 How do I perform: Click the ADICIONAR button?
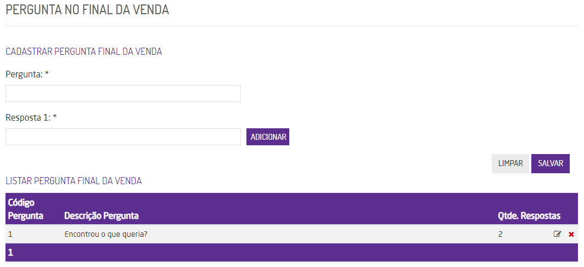[268, 137]
